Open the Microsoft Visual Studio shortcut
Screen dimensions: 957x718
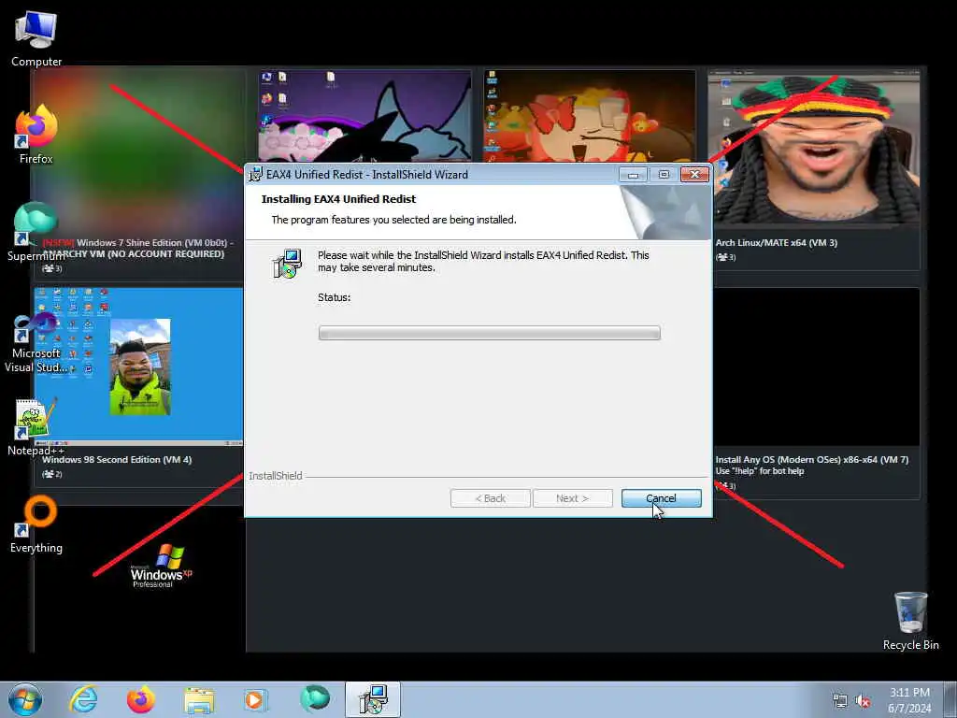tap(36, 342)
